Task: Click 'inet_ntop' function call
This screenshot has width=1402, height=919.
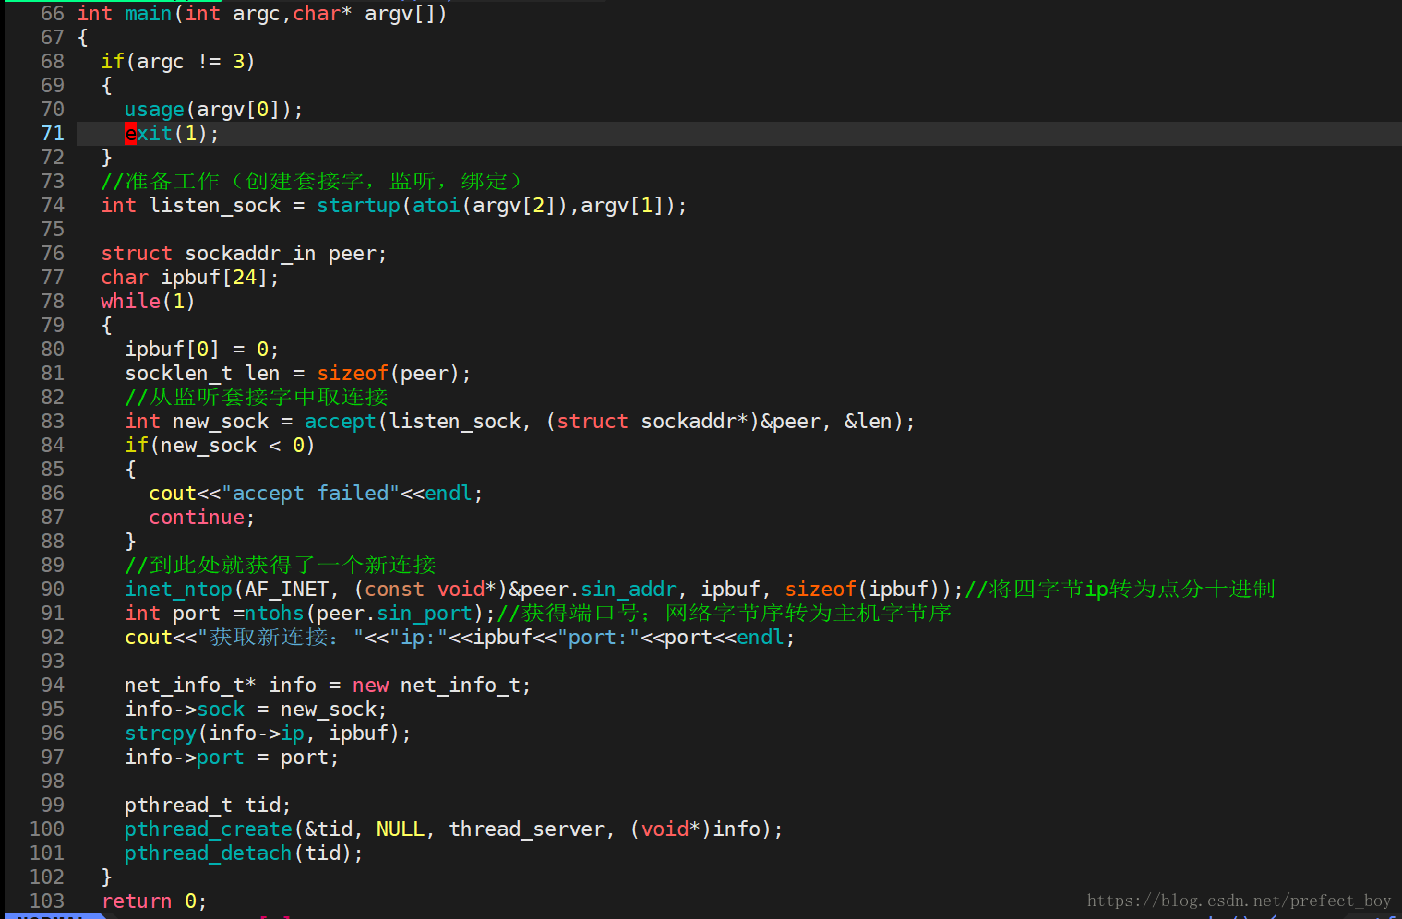Action: [179, 590]
